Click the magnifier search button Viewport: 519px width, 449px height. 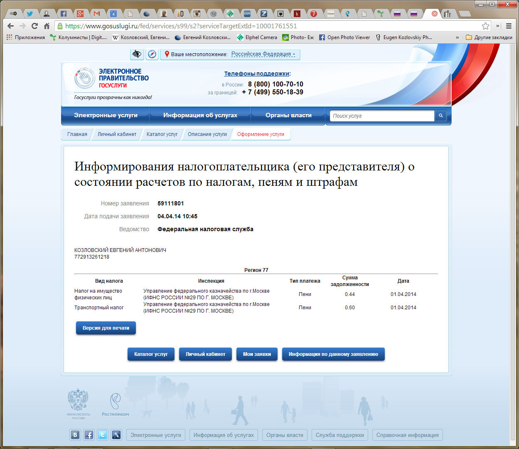pos(440,116)
